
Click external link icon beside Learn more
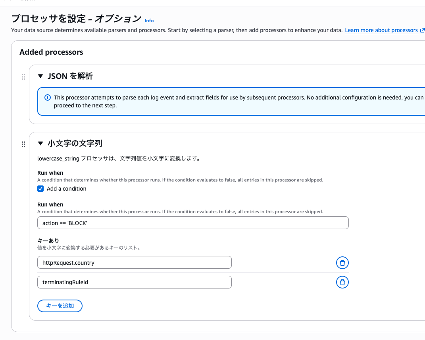click(x=422, y=30)
